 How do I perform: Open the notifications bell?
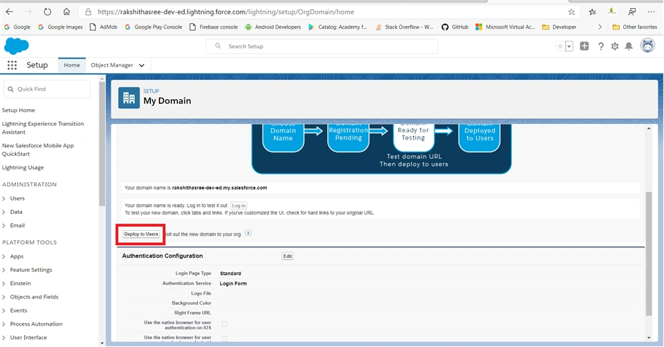[x=629, y=46]
